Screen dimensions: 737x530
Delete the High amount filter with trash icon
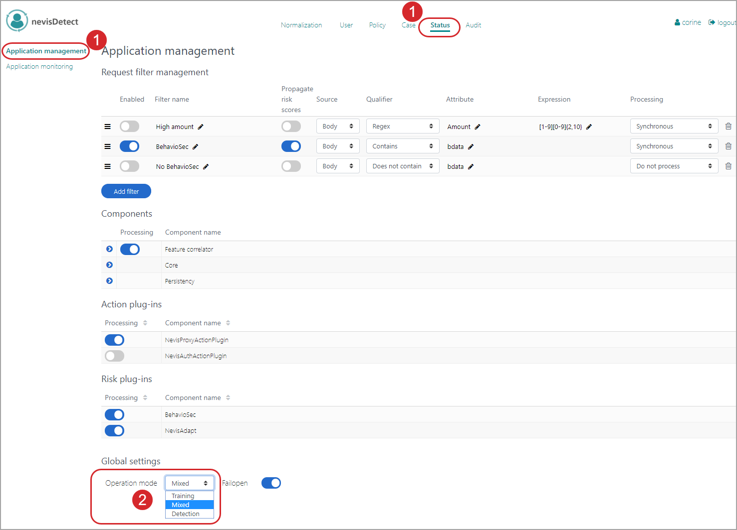pos(728,127)
